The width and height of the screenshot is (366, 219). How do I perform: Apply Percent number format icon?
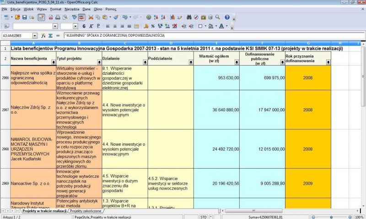[x=153, y=26]
